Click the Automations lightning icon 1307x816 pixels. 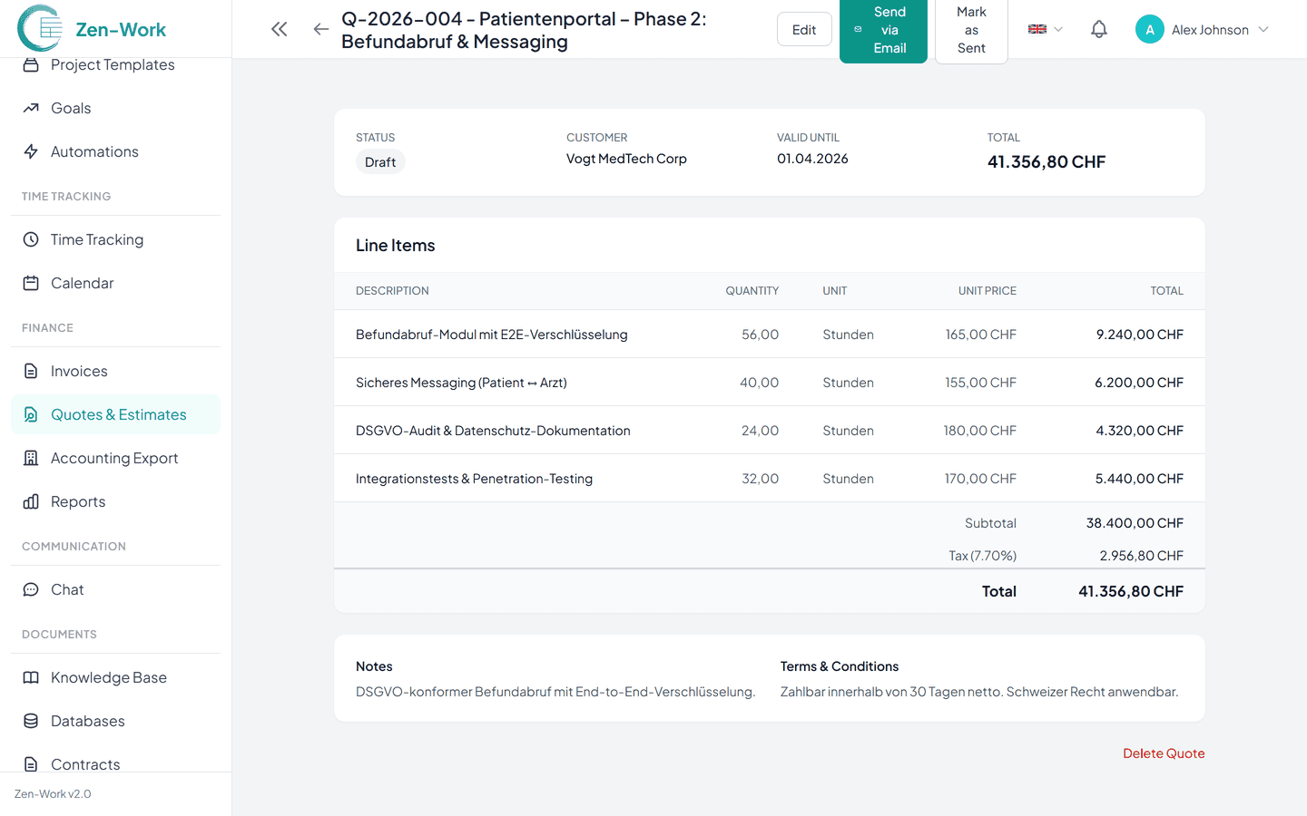pos(31,151)
